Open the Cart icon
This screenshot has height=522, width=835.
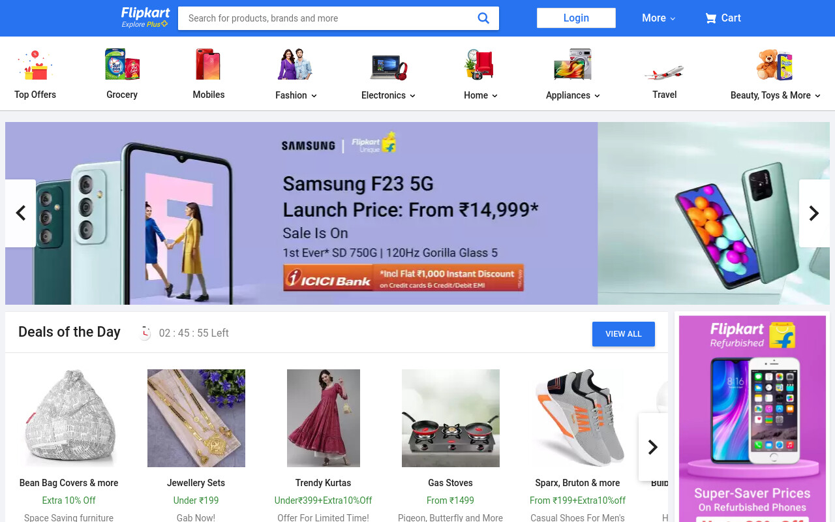point(710,18)
